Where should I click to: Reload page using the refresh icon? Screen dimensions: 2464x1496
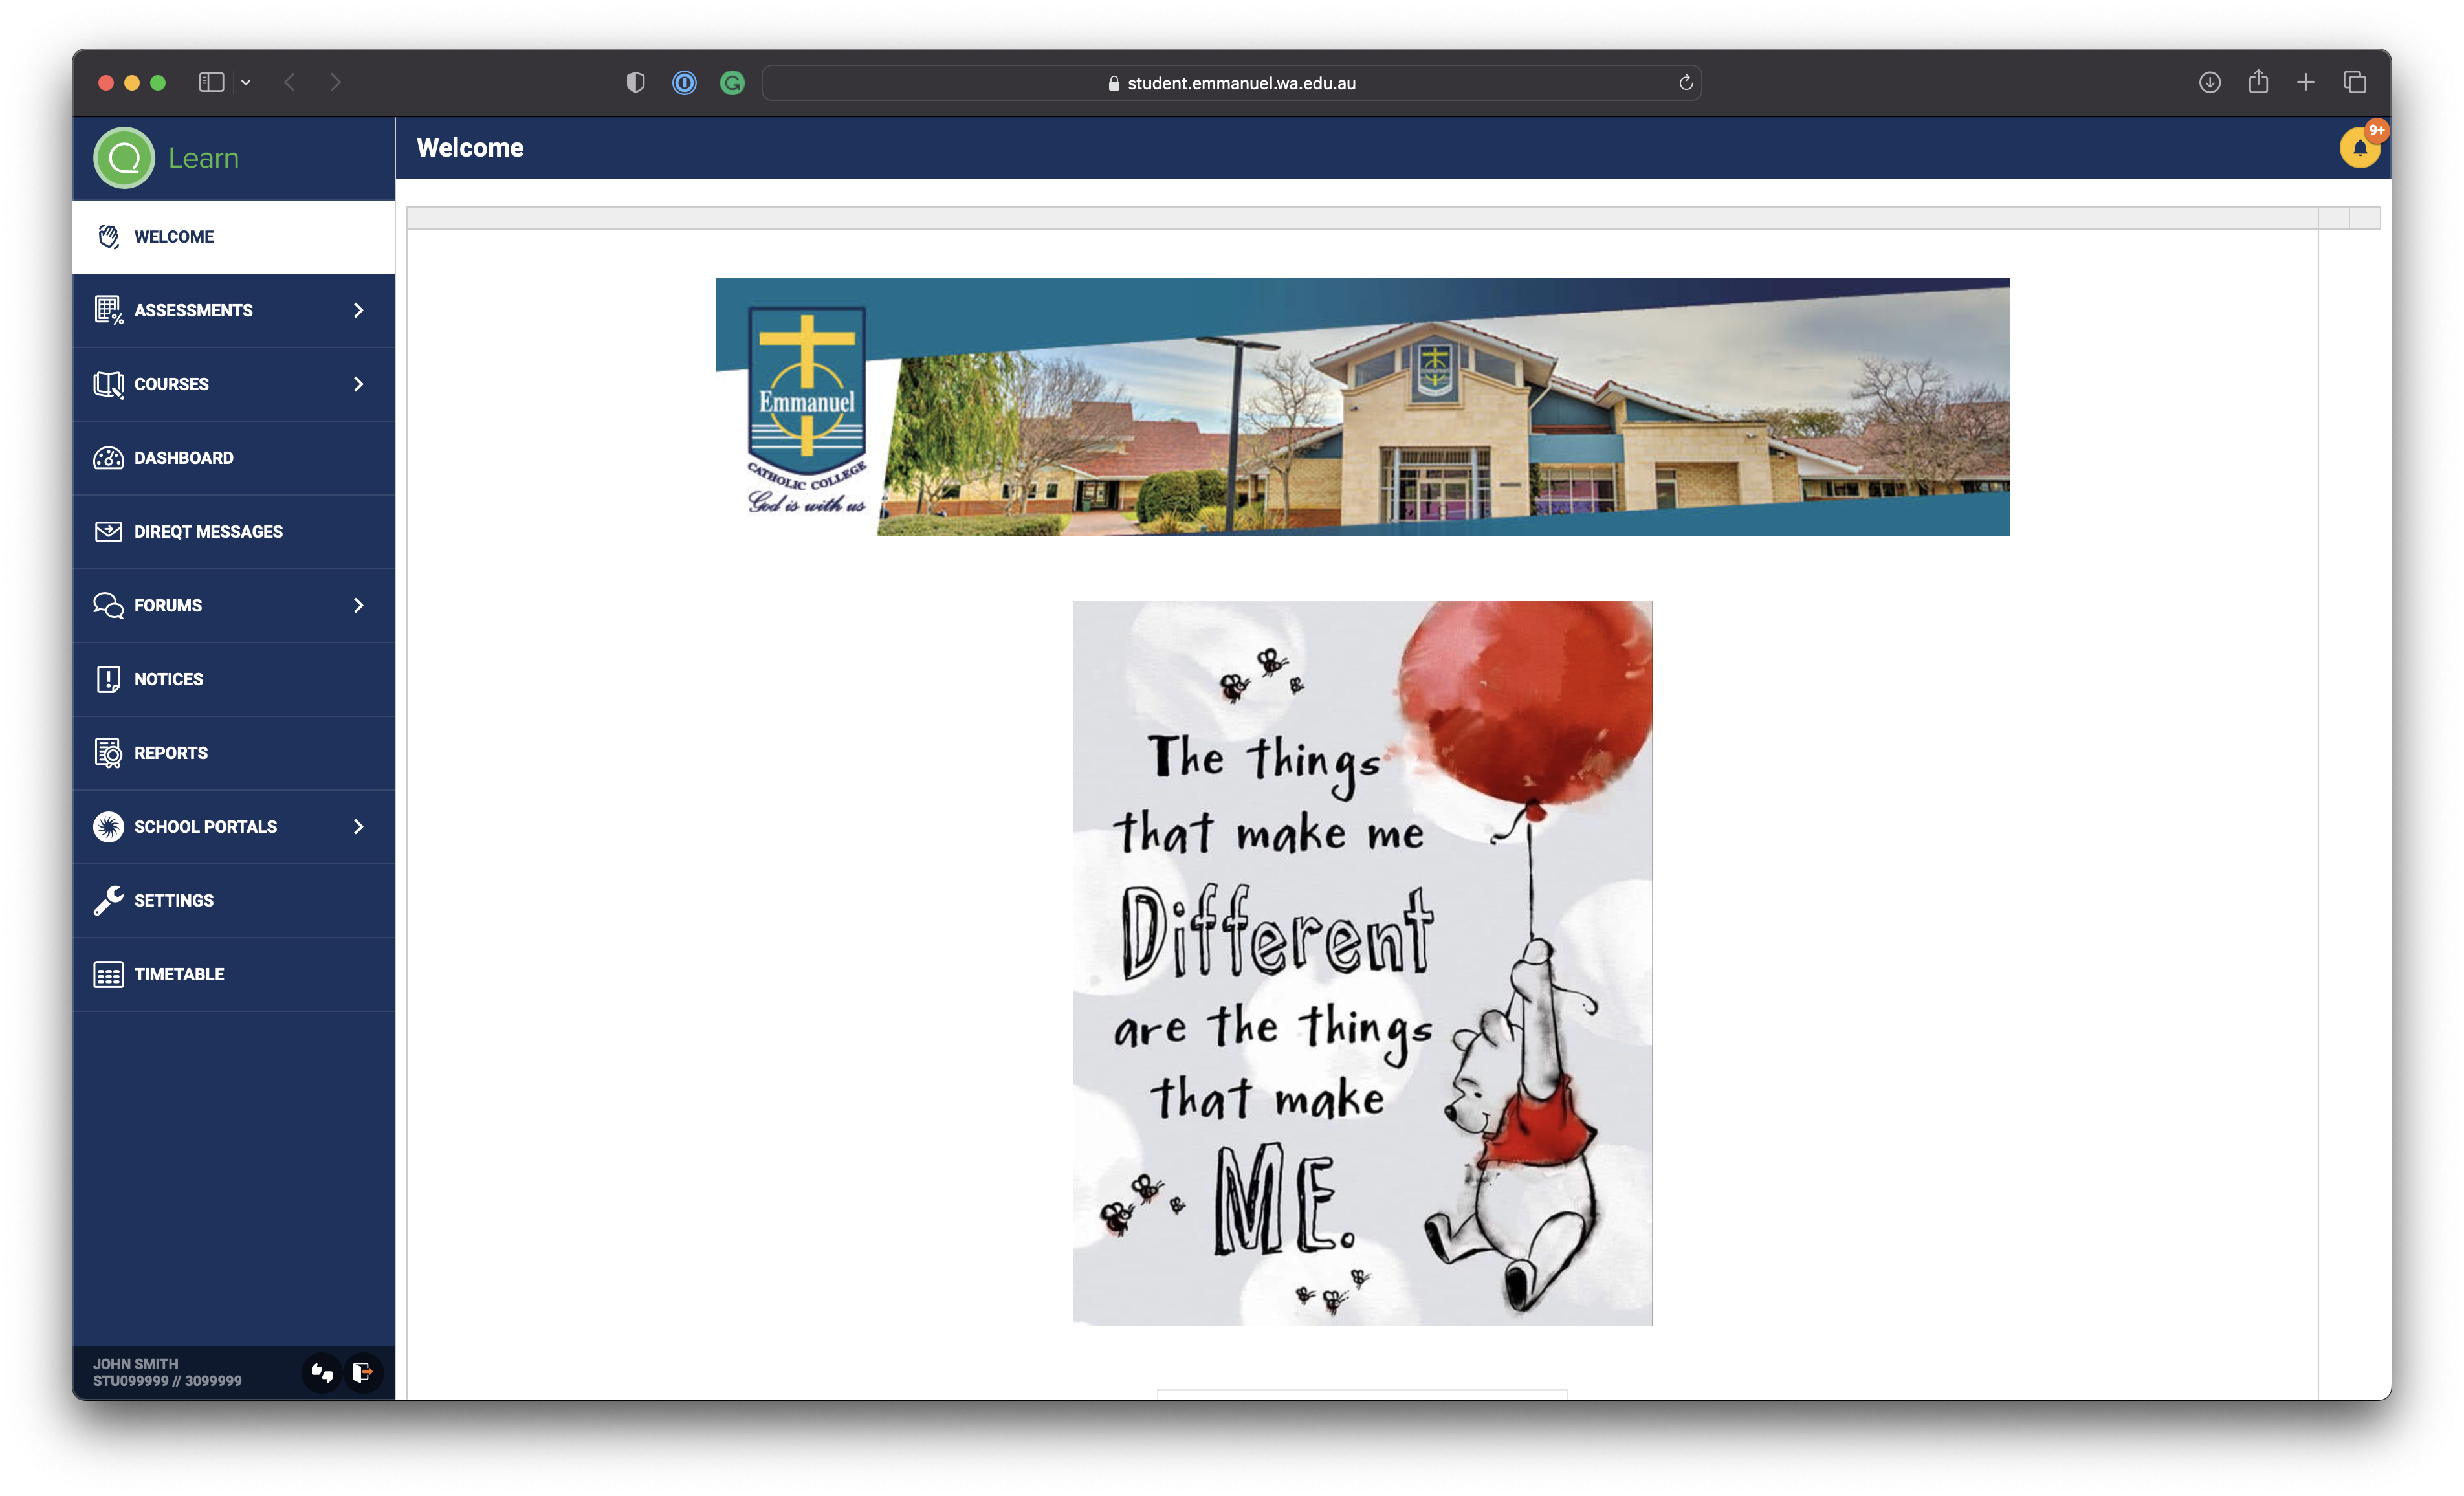click(x=1685, y=83)
